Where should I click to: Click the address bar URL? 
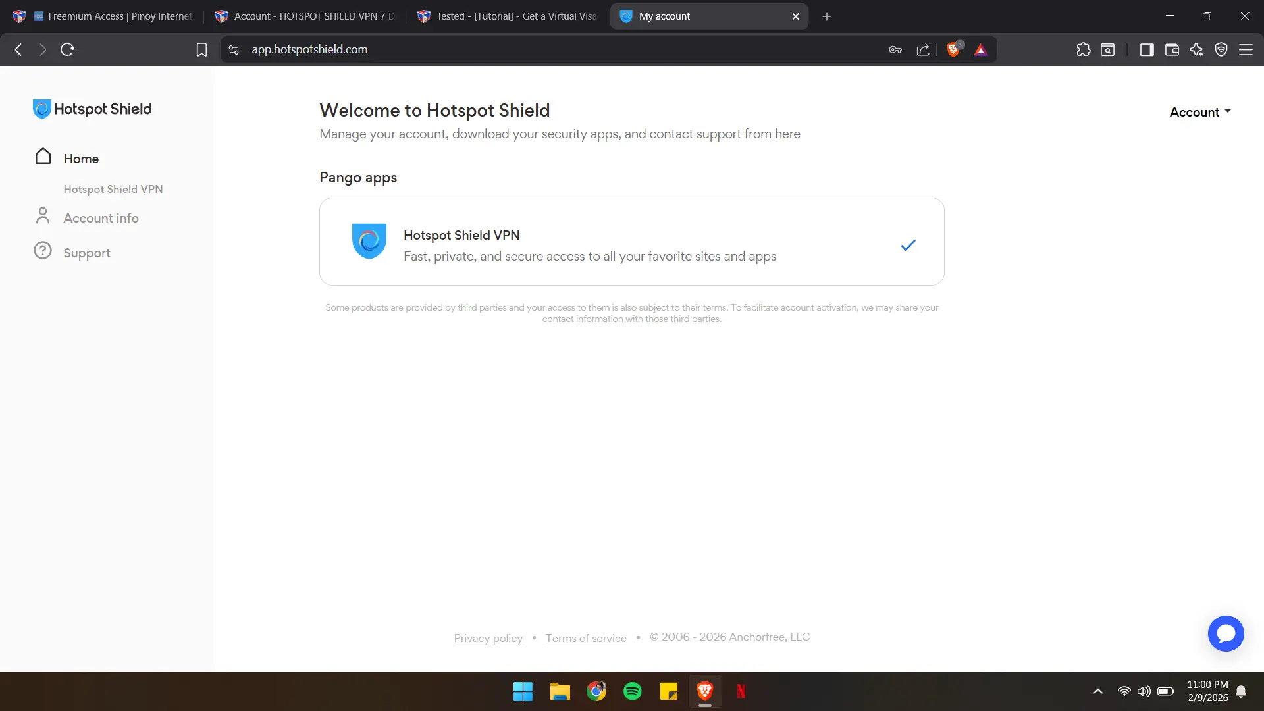point(309,49)
